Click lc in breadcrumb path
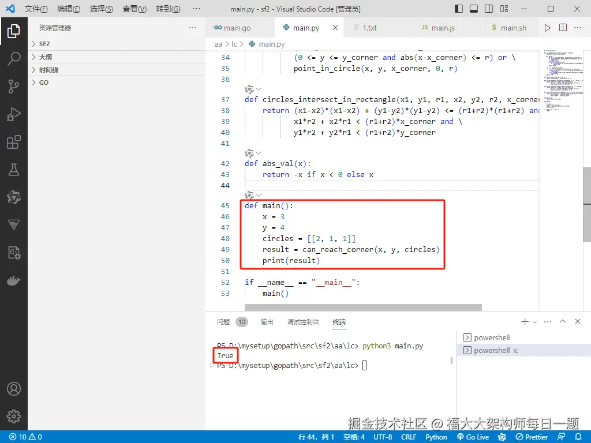Screen dimensions: 591x443 [x=234, y=44]
